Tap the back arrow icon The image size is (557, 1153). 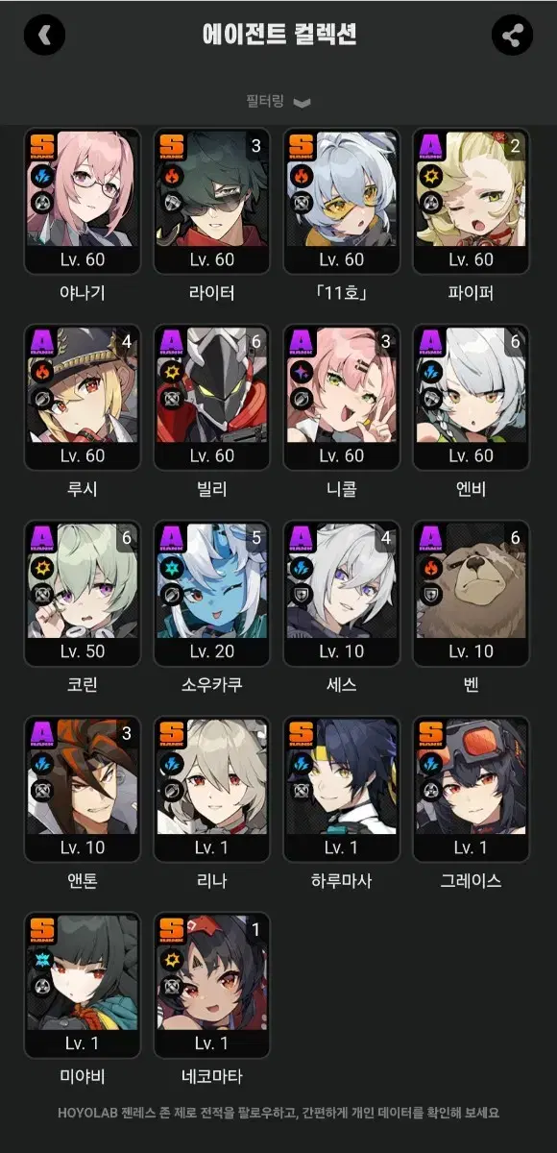point(44,36)
